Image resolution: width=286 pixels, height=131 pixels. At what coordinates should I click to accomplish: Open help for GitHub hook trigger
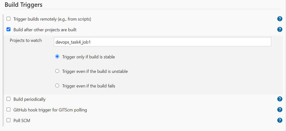[279, 110]
